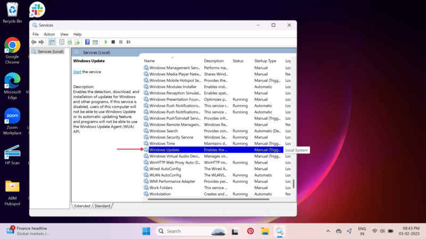Select Windows Modules Installer row
This screenshot has width=426, height=239.
tap(217, 87)
